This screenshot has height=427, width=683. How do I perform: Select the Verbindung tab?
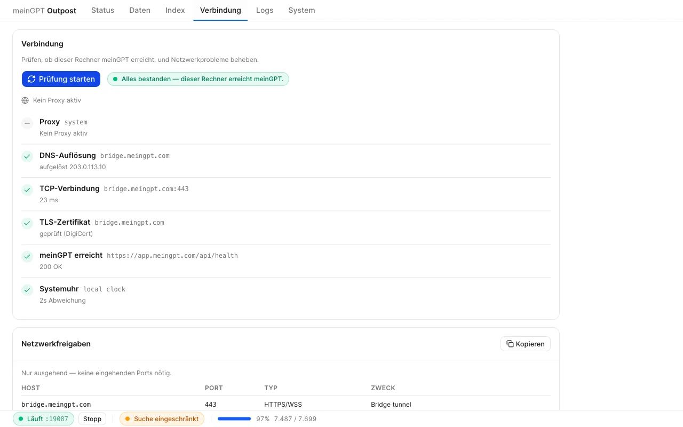(220, 10)
